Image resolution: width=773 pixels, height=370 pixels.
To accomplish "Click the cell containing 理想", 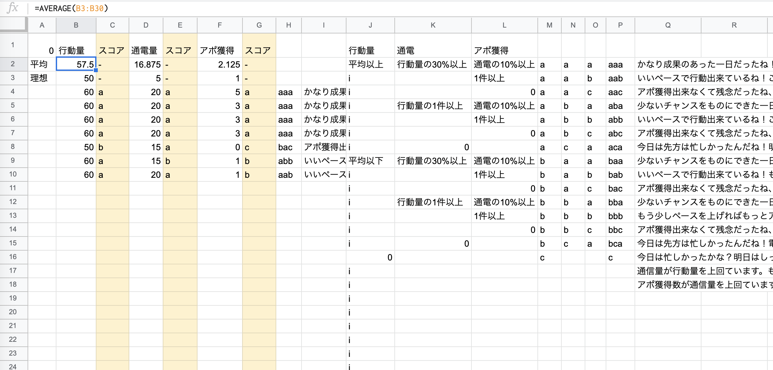I will pos(39,78).
